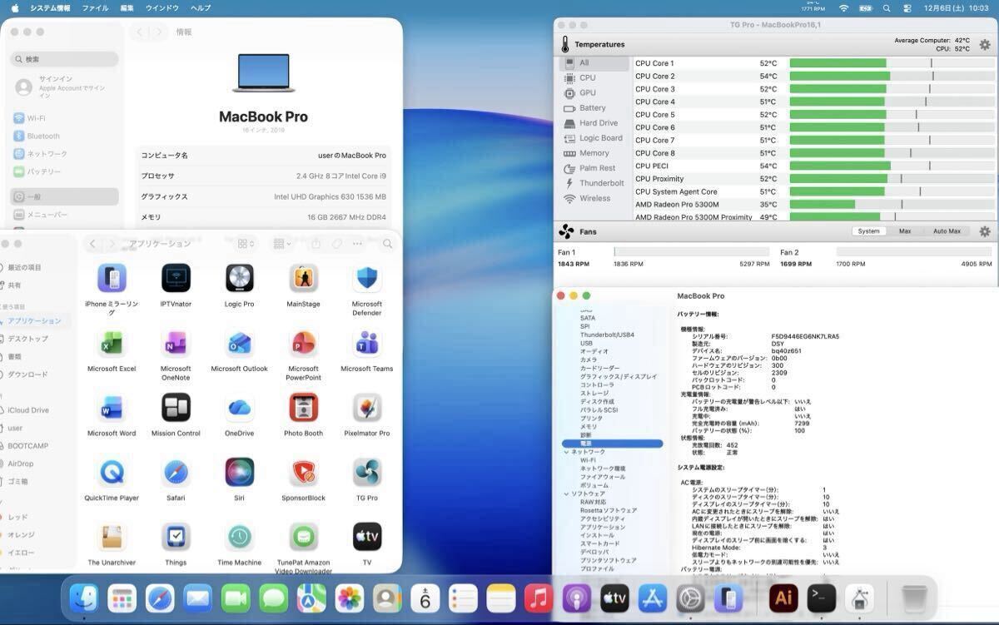Select Bluetooth in System Settings sidebar
This screenshot has width=999, height=625.
(x=43, y=136)
